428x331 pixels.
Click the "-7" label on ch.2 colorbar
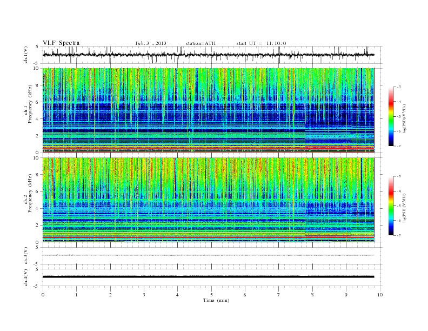click(399, 235)
